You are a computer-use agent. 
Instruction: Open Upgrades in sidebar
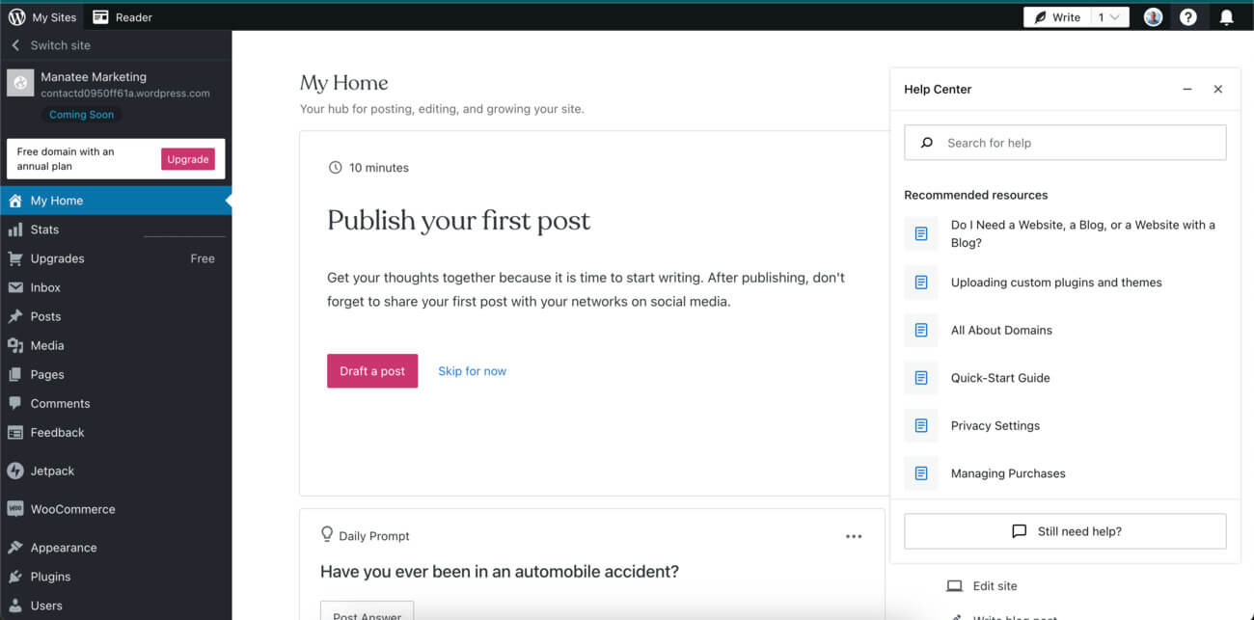[x=116, y=258]
